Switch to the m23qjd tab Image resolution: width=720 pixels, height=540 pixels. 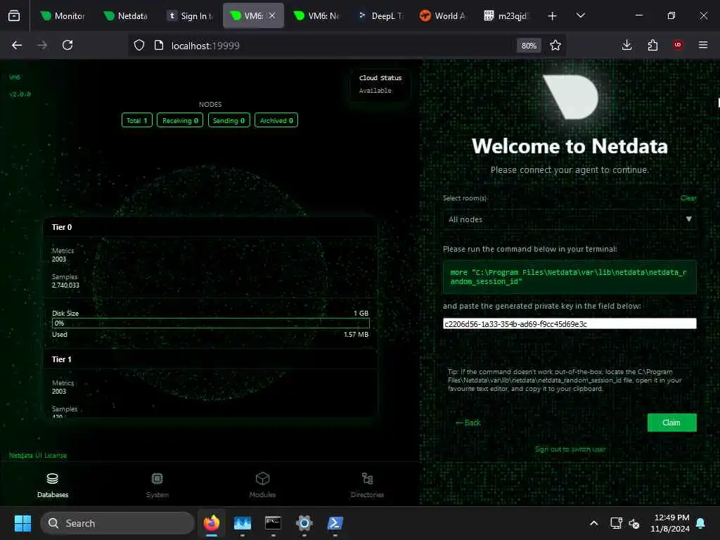(506, 16)
